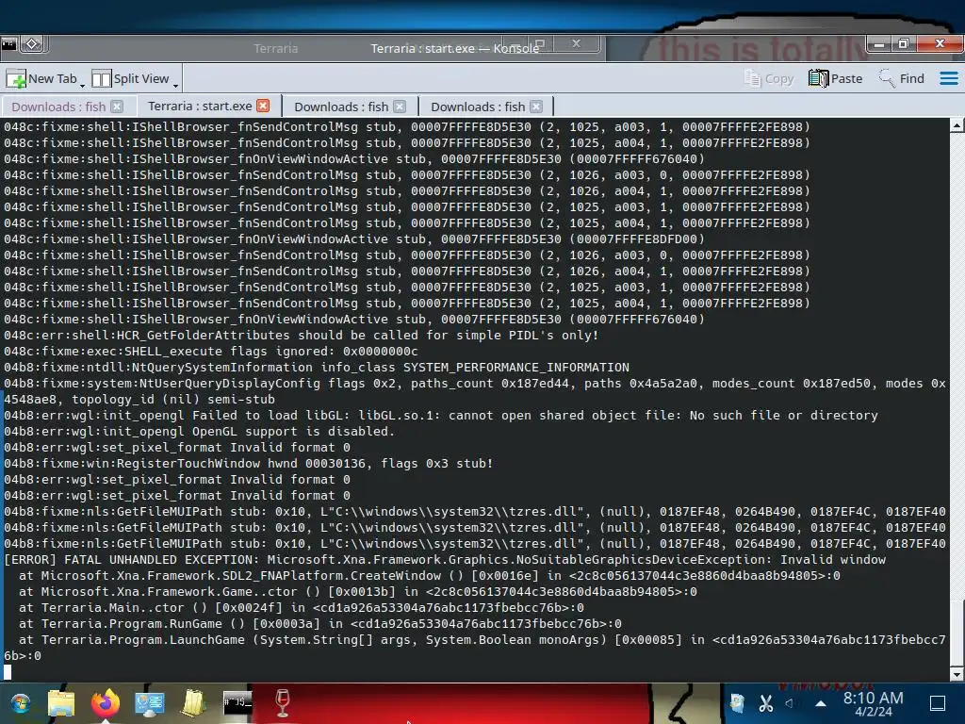Launch Firefox from the taskbar

click(x=106, y=702)
